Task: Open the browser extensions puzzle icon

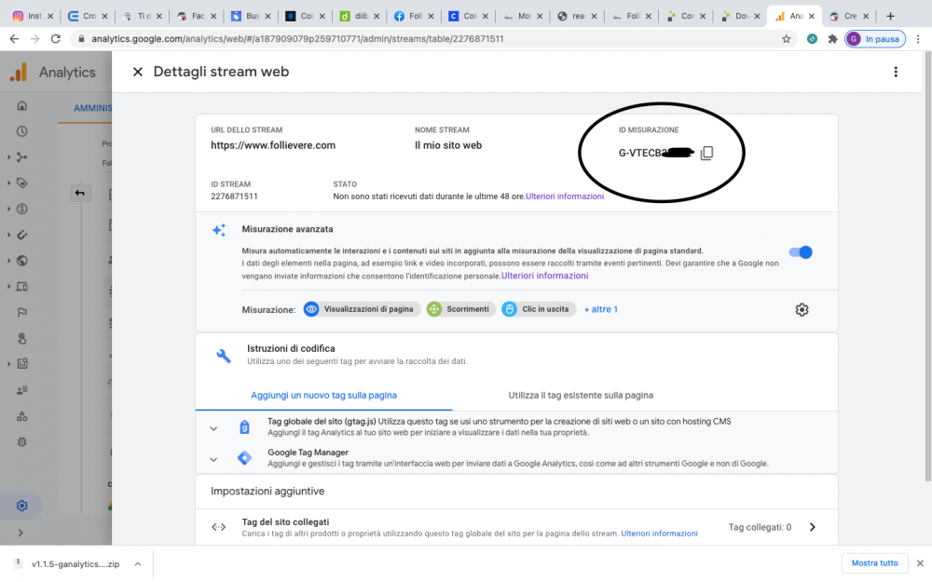Action: (832, 38)
